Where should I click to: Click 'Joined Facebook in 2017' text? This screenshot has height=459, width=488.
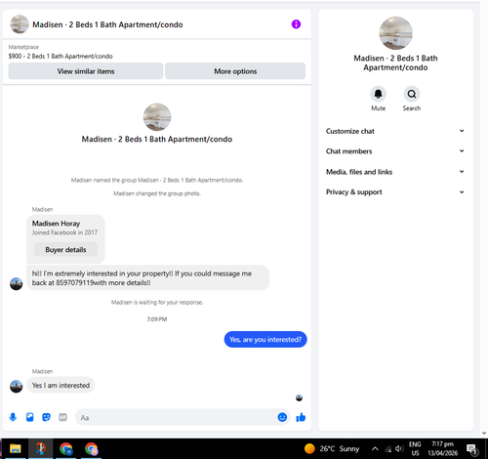tap(64, 232)
